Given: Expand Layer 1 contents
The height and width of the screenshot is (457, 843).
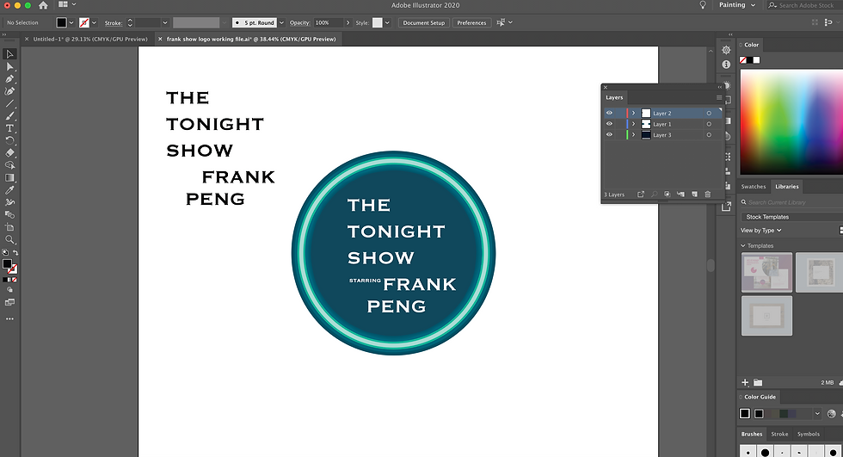Looking at the screenshot, I should (x=633, y=124).
